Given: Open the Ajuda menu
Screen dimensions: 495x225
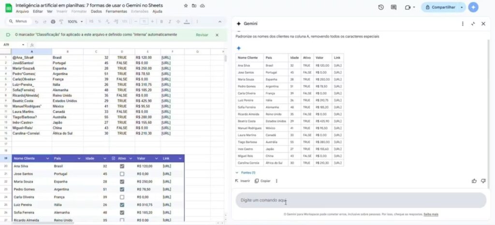Looking at the screenshot, I should tap(157, 11).
